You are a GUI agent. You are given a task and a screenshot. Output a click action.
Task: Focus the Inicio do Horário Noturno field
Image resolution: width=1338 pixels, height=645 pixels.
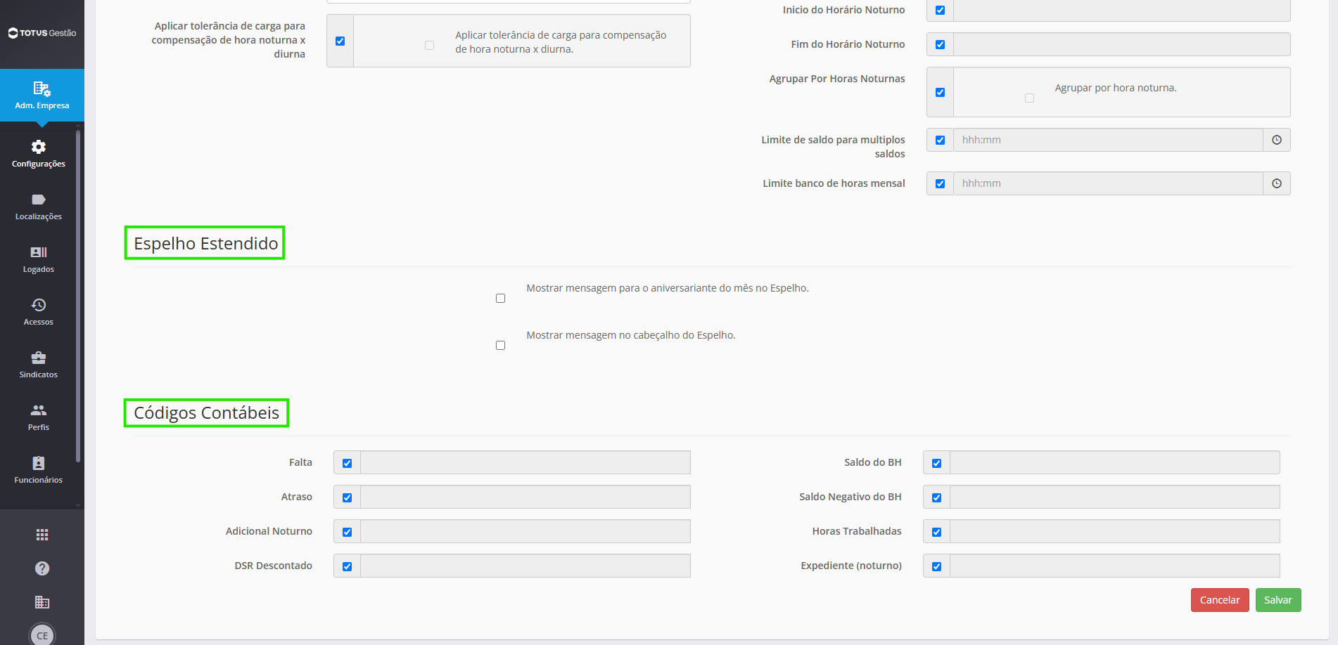(1122, 10)
